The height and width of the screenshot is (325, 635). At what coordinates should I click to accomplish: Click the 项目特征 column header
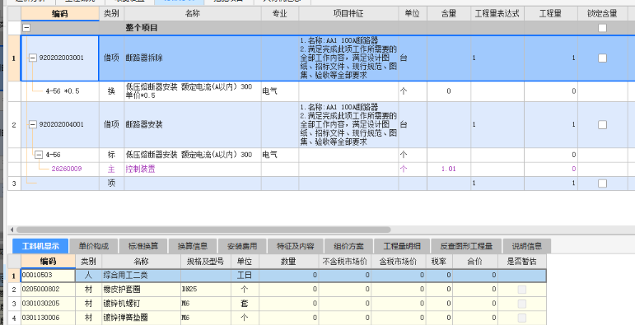(348, 14)
